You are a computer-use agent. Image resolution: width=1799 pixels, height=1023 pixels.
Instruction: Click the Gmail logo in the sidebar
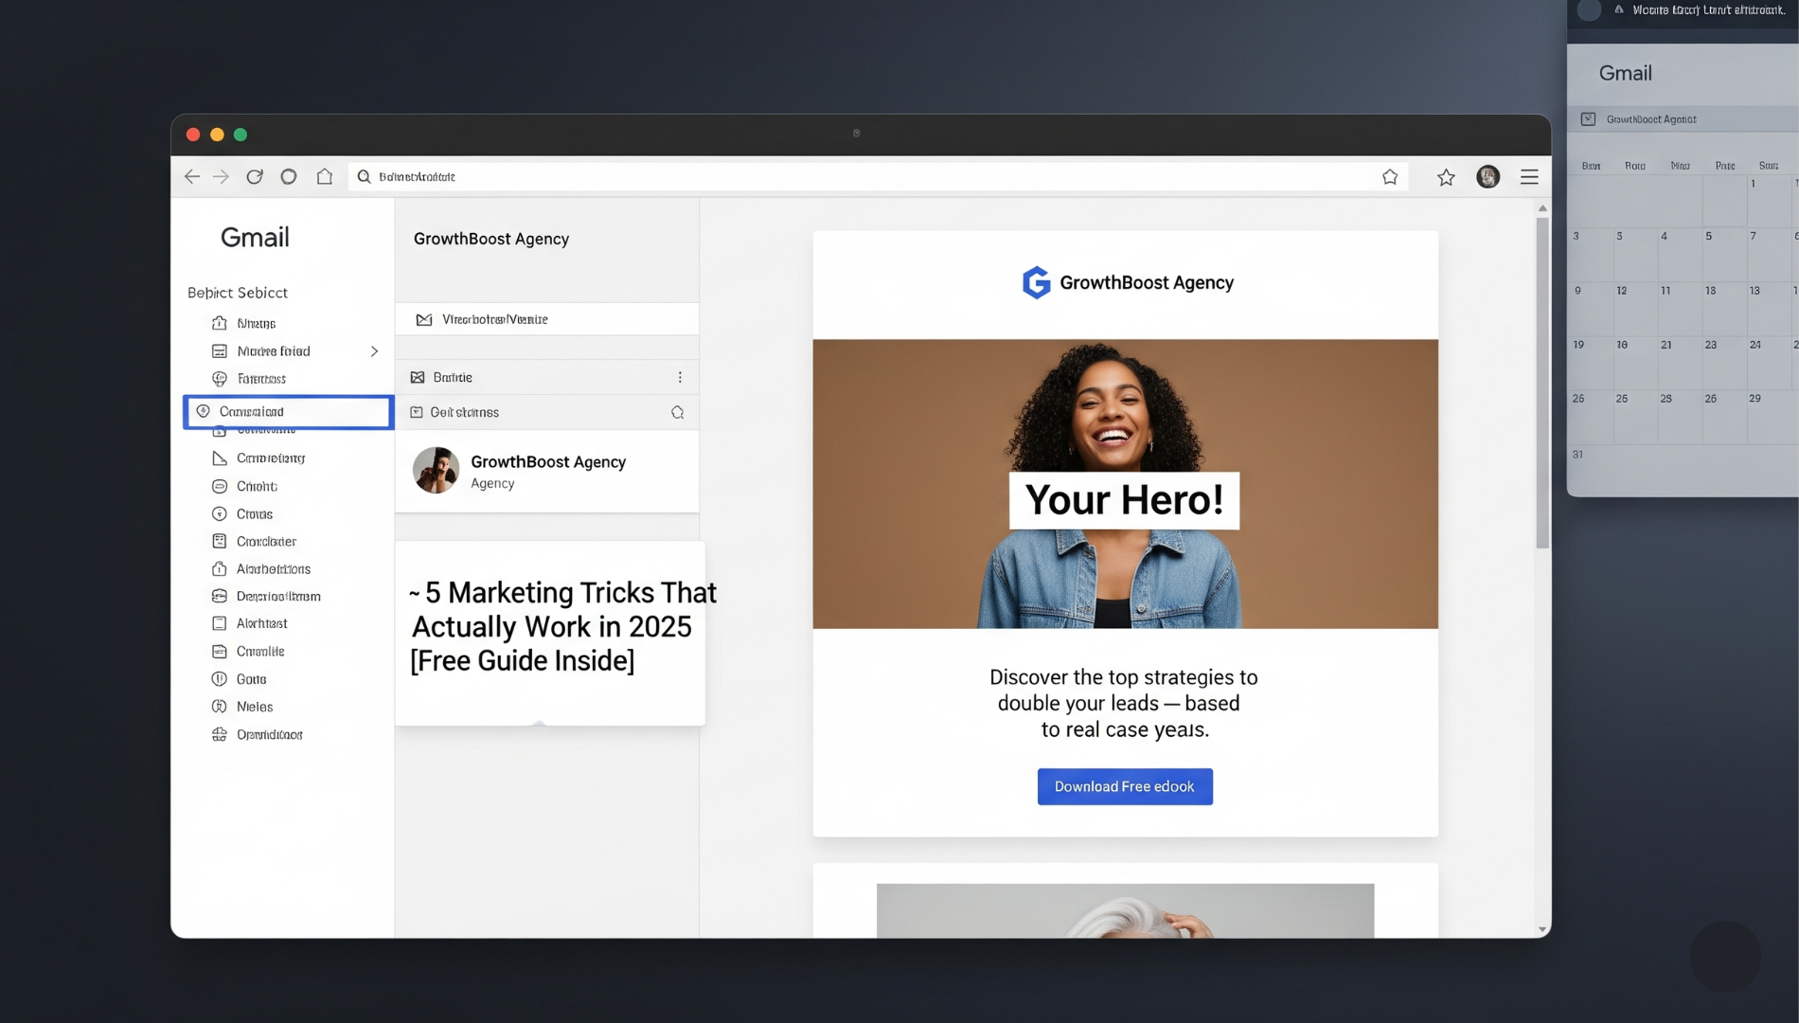pyautogui.click(x=255, y=237)
